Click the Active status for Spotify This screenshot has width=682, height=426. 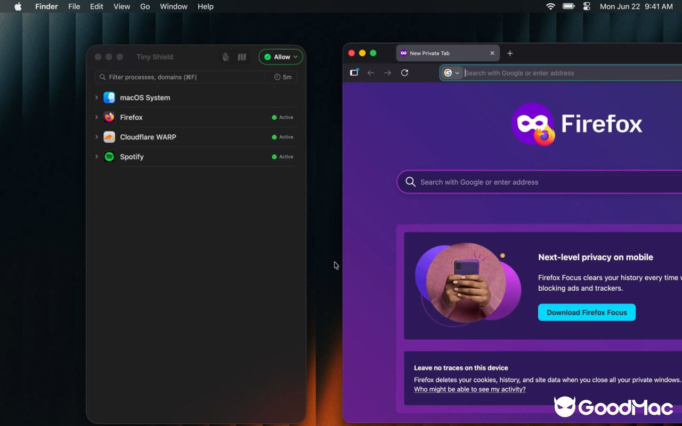(x=283, y=157)
